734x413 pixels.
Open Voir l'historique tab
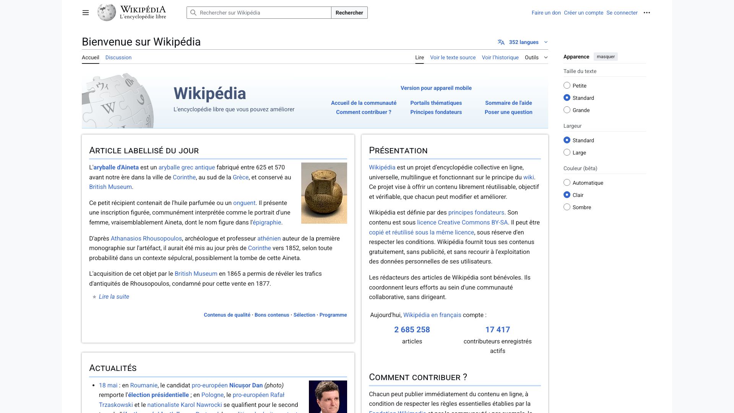pyautogui.click(x=500, y=57)
